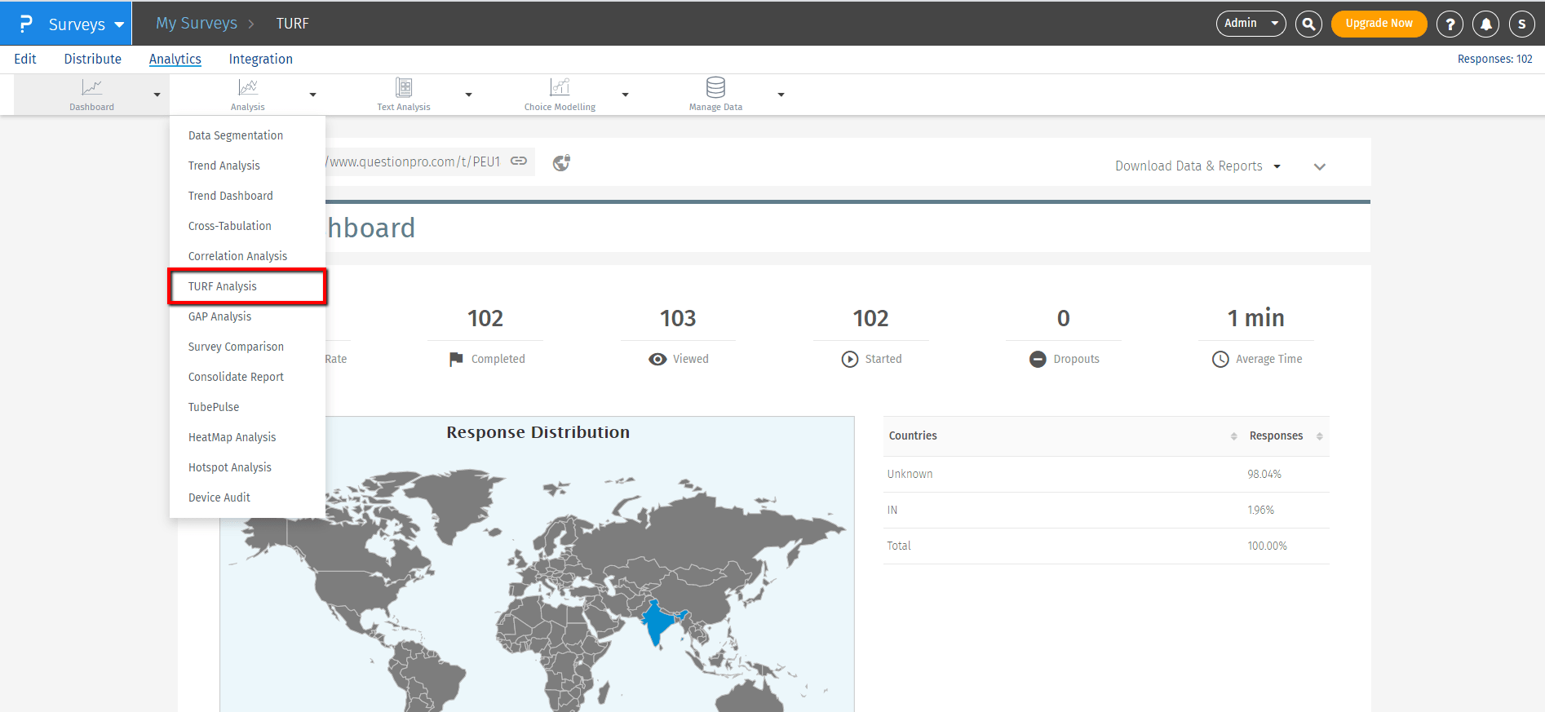Click the Upgrade Now button
The height and width of the screenshot is (712, 1545).
(1379, 24)
